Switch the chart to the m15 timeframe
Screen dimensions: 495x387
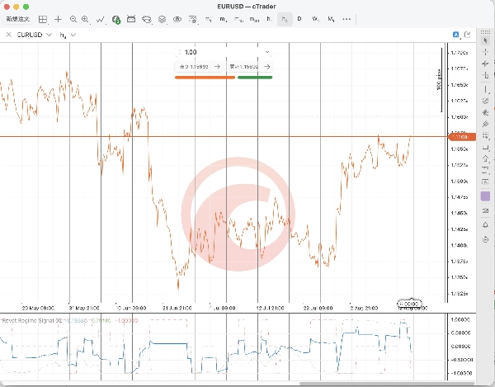click(x=238, y=19)
